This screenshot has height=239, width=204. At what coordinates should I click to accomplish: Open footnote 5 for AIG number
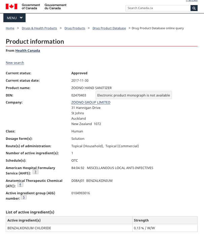click(x=24, y=197)
